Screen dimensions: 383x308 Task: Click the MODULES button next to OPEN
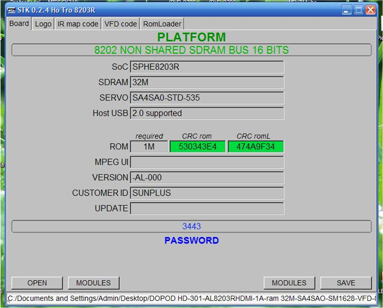93,283
